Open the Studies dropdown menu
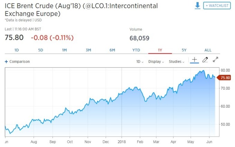 [x=177, y=62]
